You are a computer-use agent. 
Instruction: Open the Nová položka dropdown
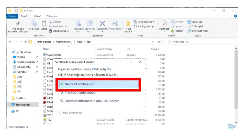coord(144,22)
